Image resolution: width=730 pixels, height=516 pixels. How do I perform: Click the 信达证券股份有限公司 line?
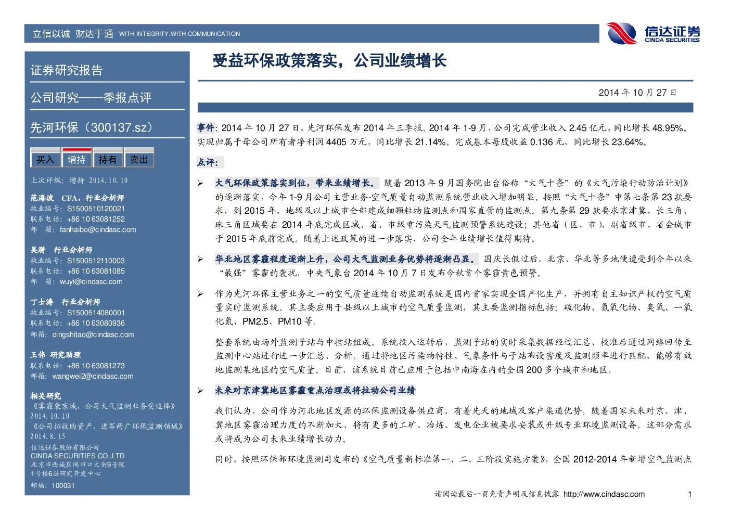pyautogui.click(x=65, y=447)
